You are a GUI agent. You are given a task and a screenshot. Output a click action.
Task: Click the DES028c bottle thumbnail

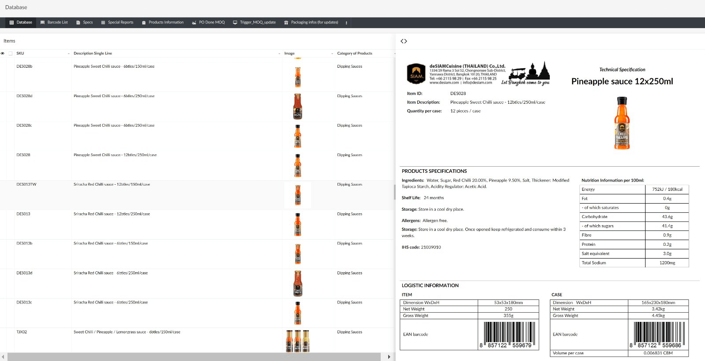(298, 136)
